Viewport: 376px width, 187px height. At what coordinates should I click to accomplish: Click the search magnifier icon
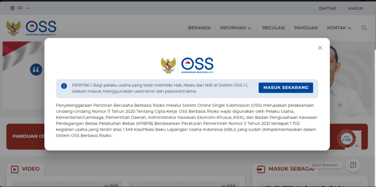364,28
